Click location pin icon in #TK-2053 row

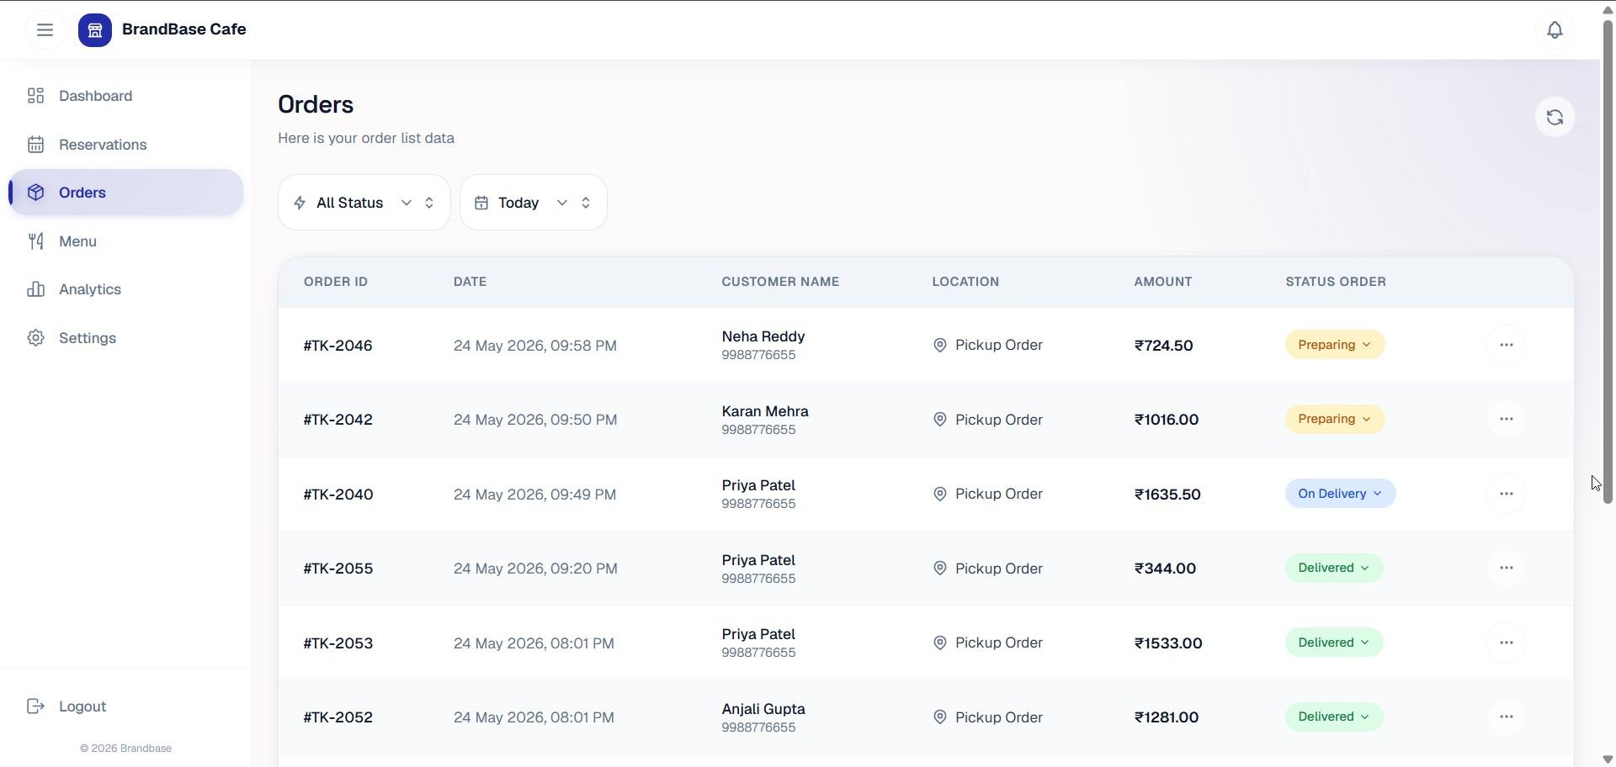coord(939,643)
